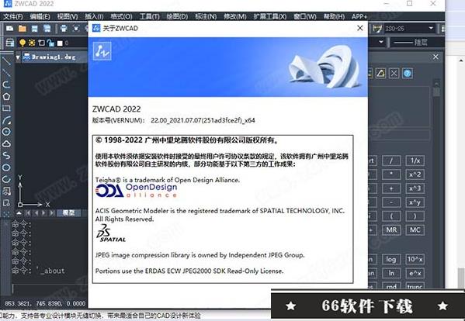Select the Spline curve tool

(x=6, y=156)
